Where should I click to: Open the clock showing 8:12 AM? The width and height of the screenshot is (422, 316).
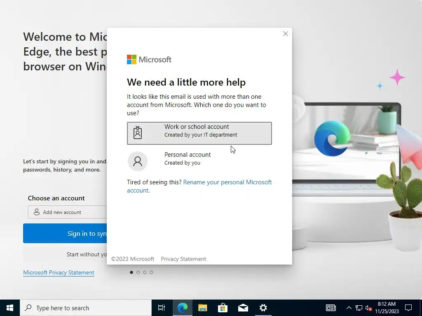click(387, 308)
